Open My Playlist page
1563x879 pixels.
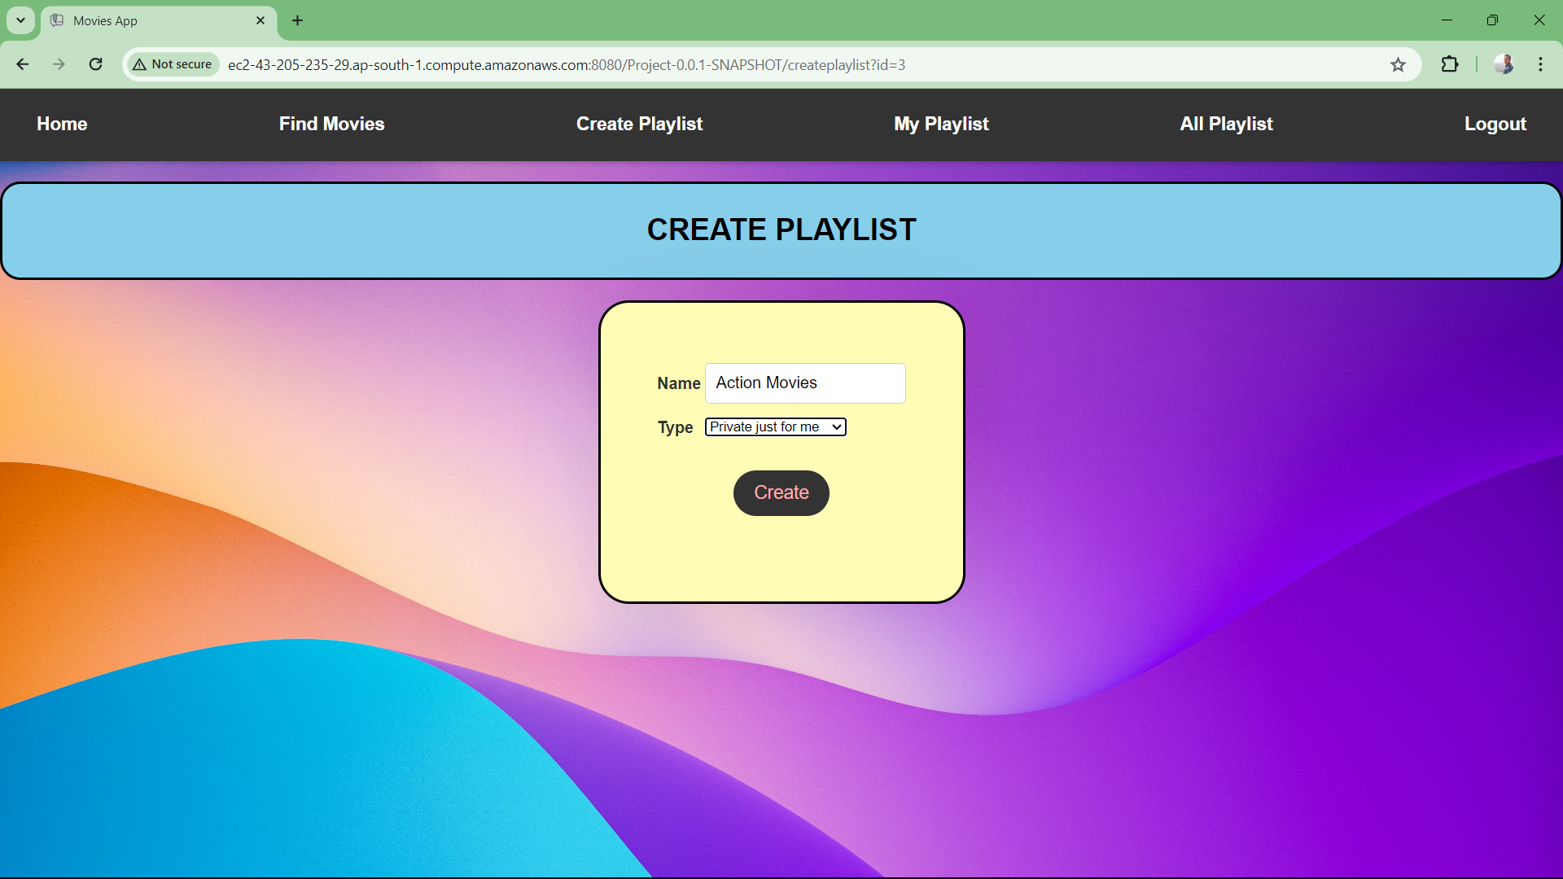pos(941,124)
